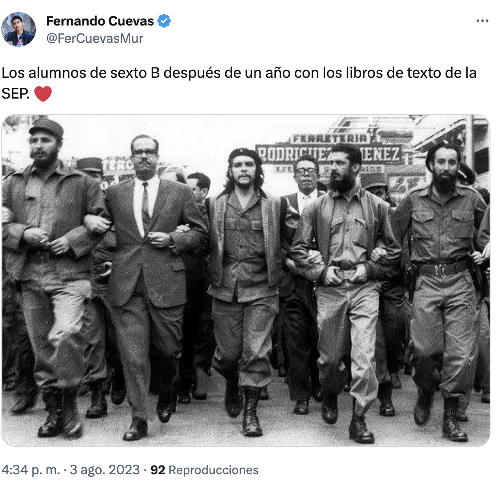This screenshot has height=485, width=497.
Task: Open the display name Fernando Cuevas
Action: click(100, 21)
